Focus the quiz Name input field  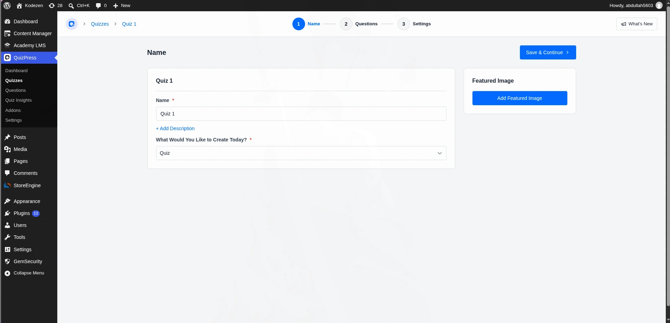pyautogui.click(x=301, y=114)
